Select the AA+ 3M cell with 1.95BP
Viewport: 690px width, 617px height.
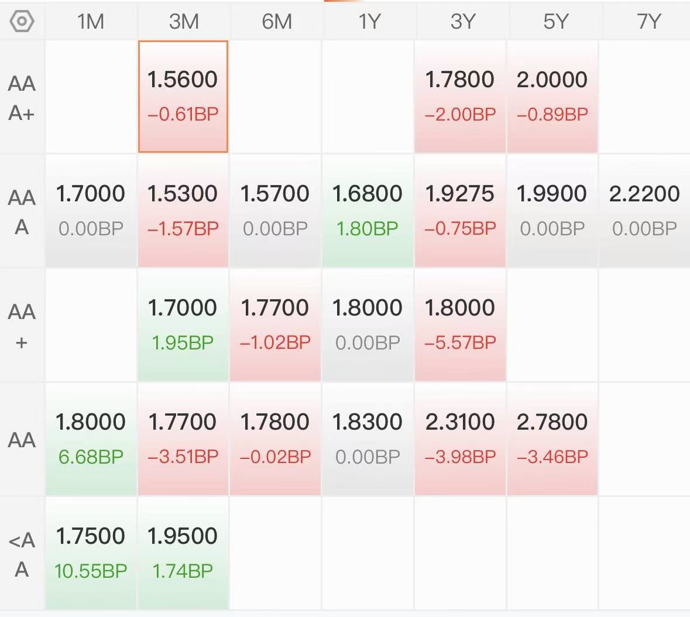pos(183,324)
